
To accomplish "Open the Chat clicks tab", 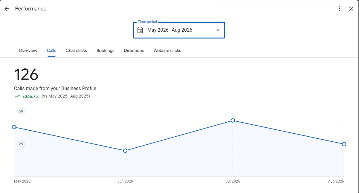I will [76, 50].
